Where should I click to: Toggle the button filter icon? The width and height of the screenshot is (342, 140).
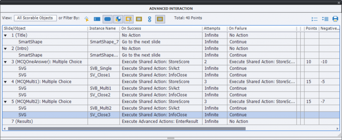[108, 19]
